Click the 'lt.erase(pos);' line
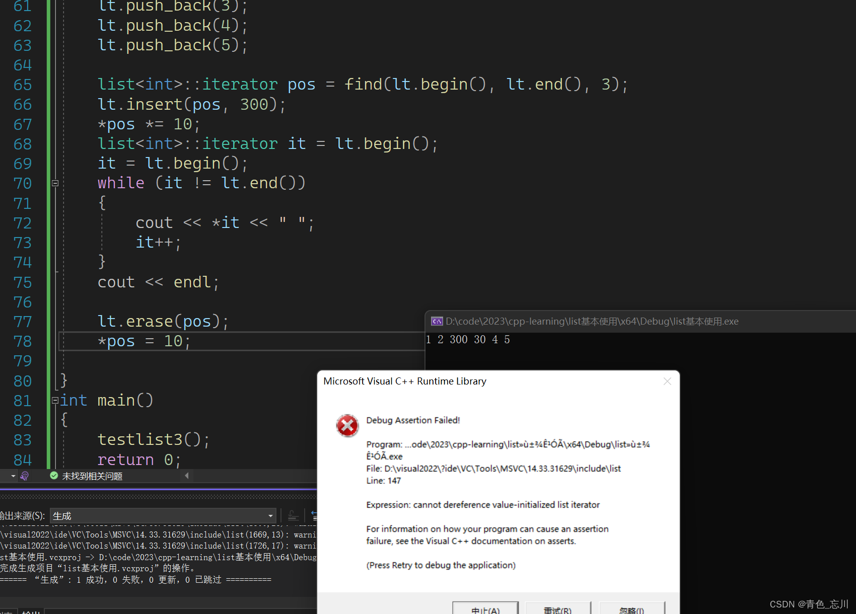Image resolution: width=856 pixels, height=614 pixels. coord(163,322)
